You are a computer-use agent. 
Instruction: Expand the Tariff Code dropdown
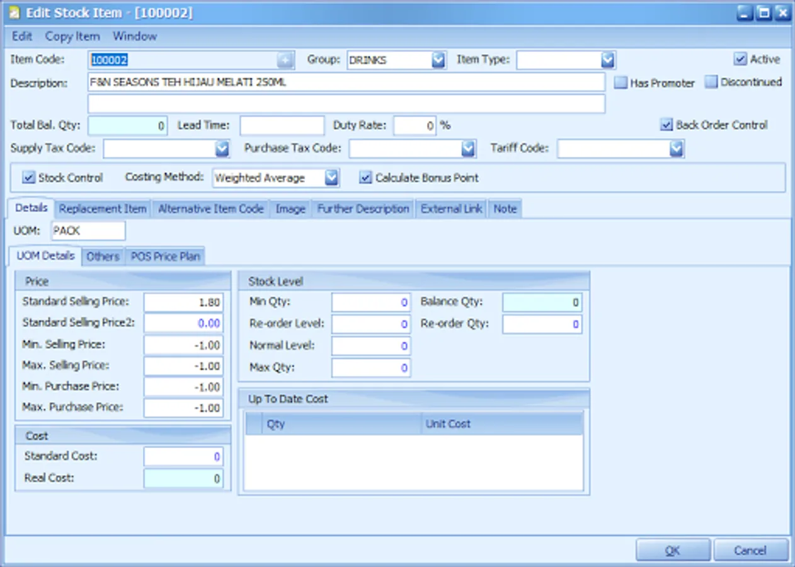[676, 149]
